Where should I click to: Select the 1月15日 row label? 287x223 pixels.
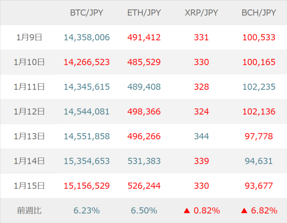pos(29,186)
